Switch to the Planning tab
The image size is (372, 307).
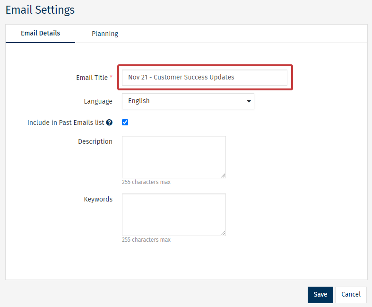(105, 34)
